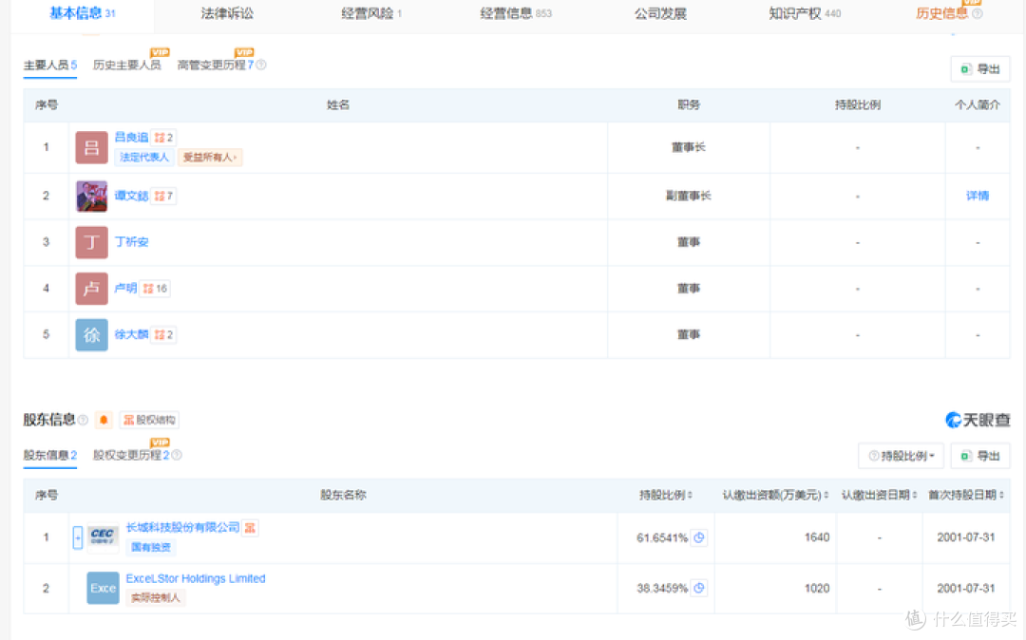Open history icon next to 61.6541%
The width and height of the screenshot is (1026, 640).
click(699, 537)
